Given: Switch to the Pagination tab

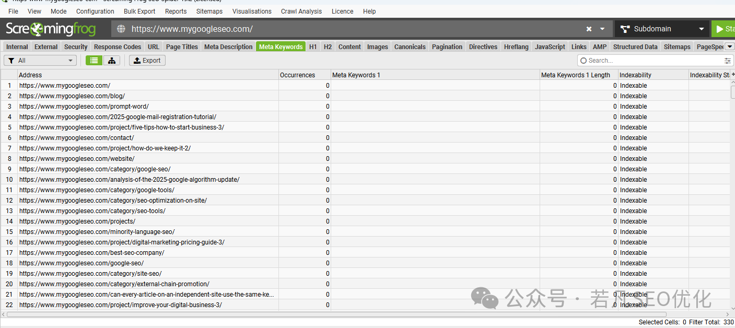Looking at the screenshot, I should (x=447, y=46).
